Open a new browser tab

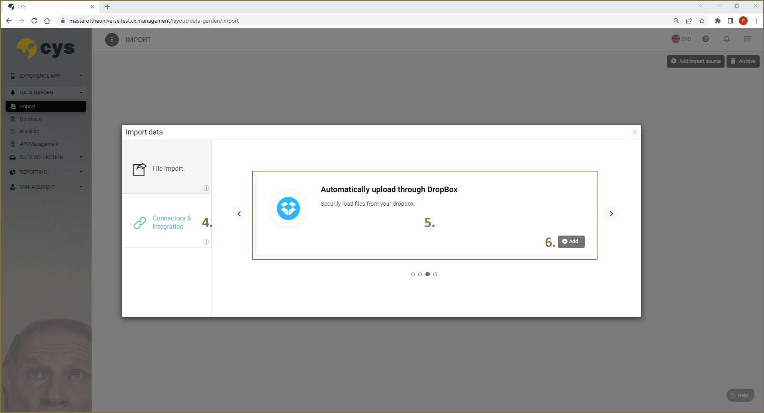[108, 7]
